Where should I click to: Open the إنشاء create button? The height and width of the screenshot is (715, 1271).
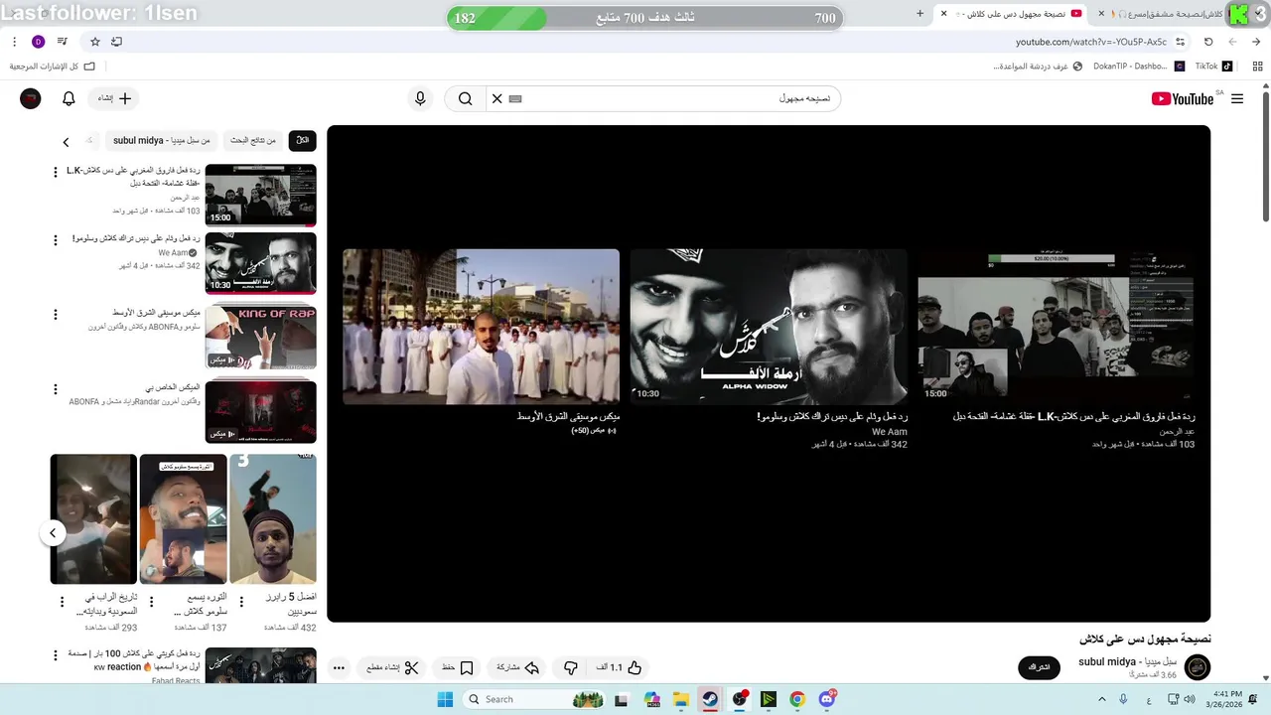[x=112, y=98]
